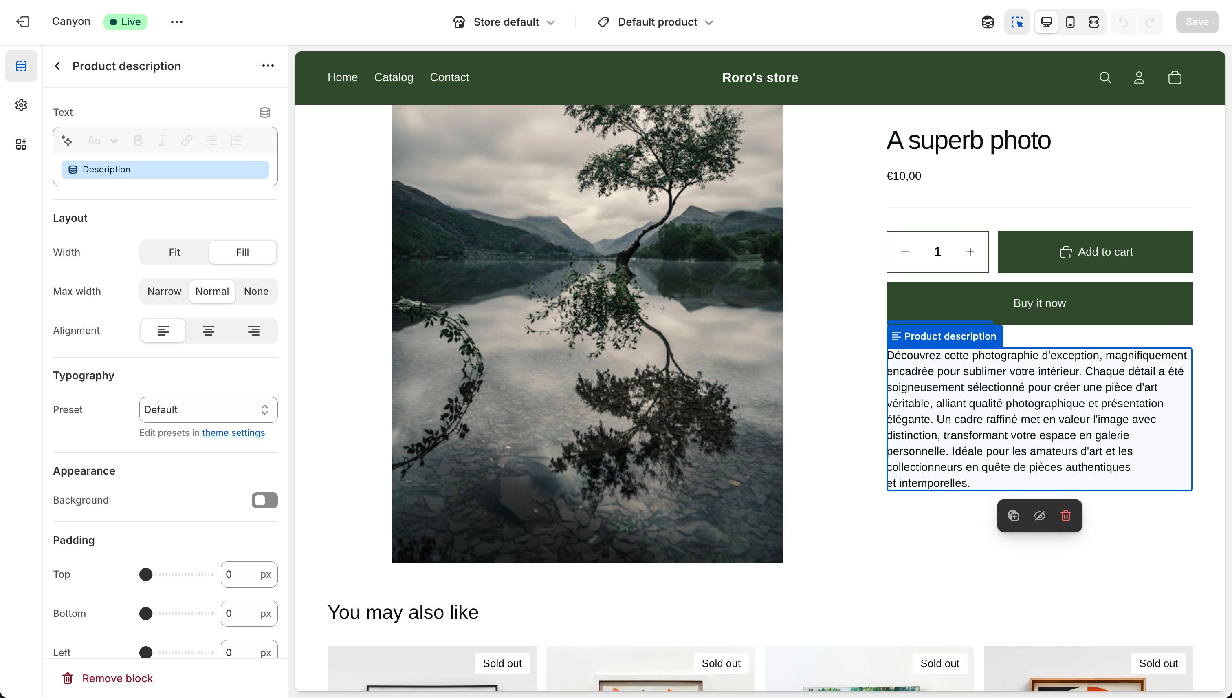This screenshot has width=1232, height=698.
Task: Open theme settings gear in left sidebar
Action: coord(22,106)
